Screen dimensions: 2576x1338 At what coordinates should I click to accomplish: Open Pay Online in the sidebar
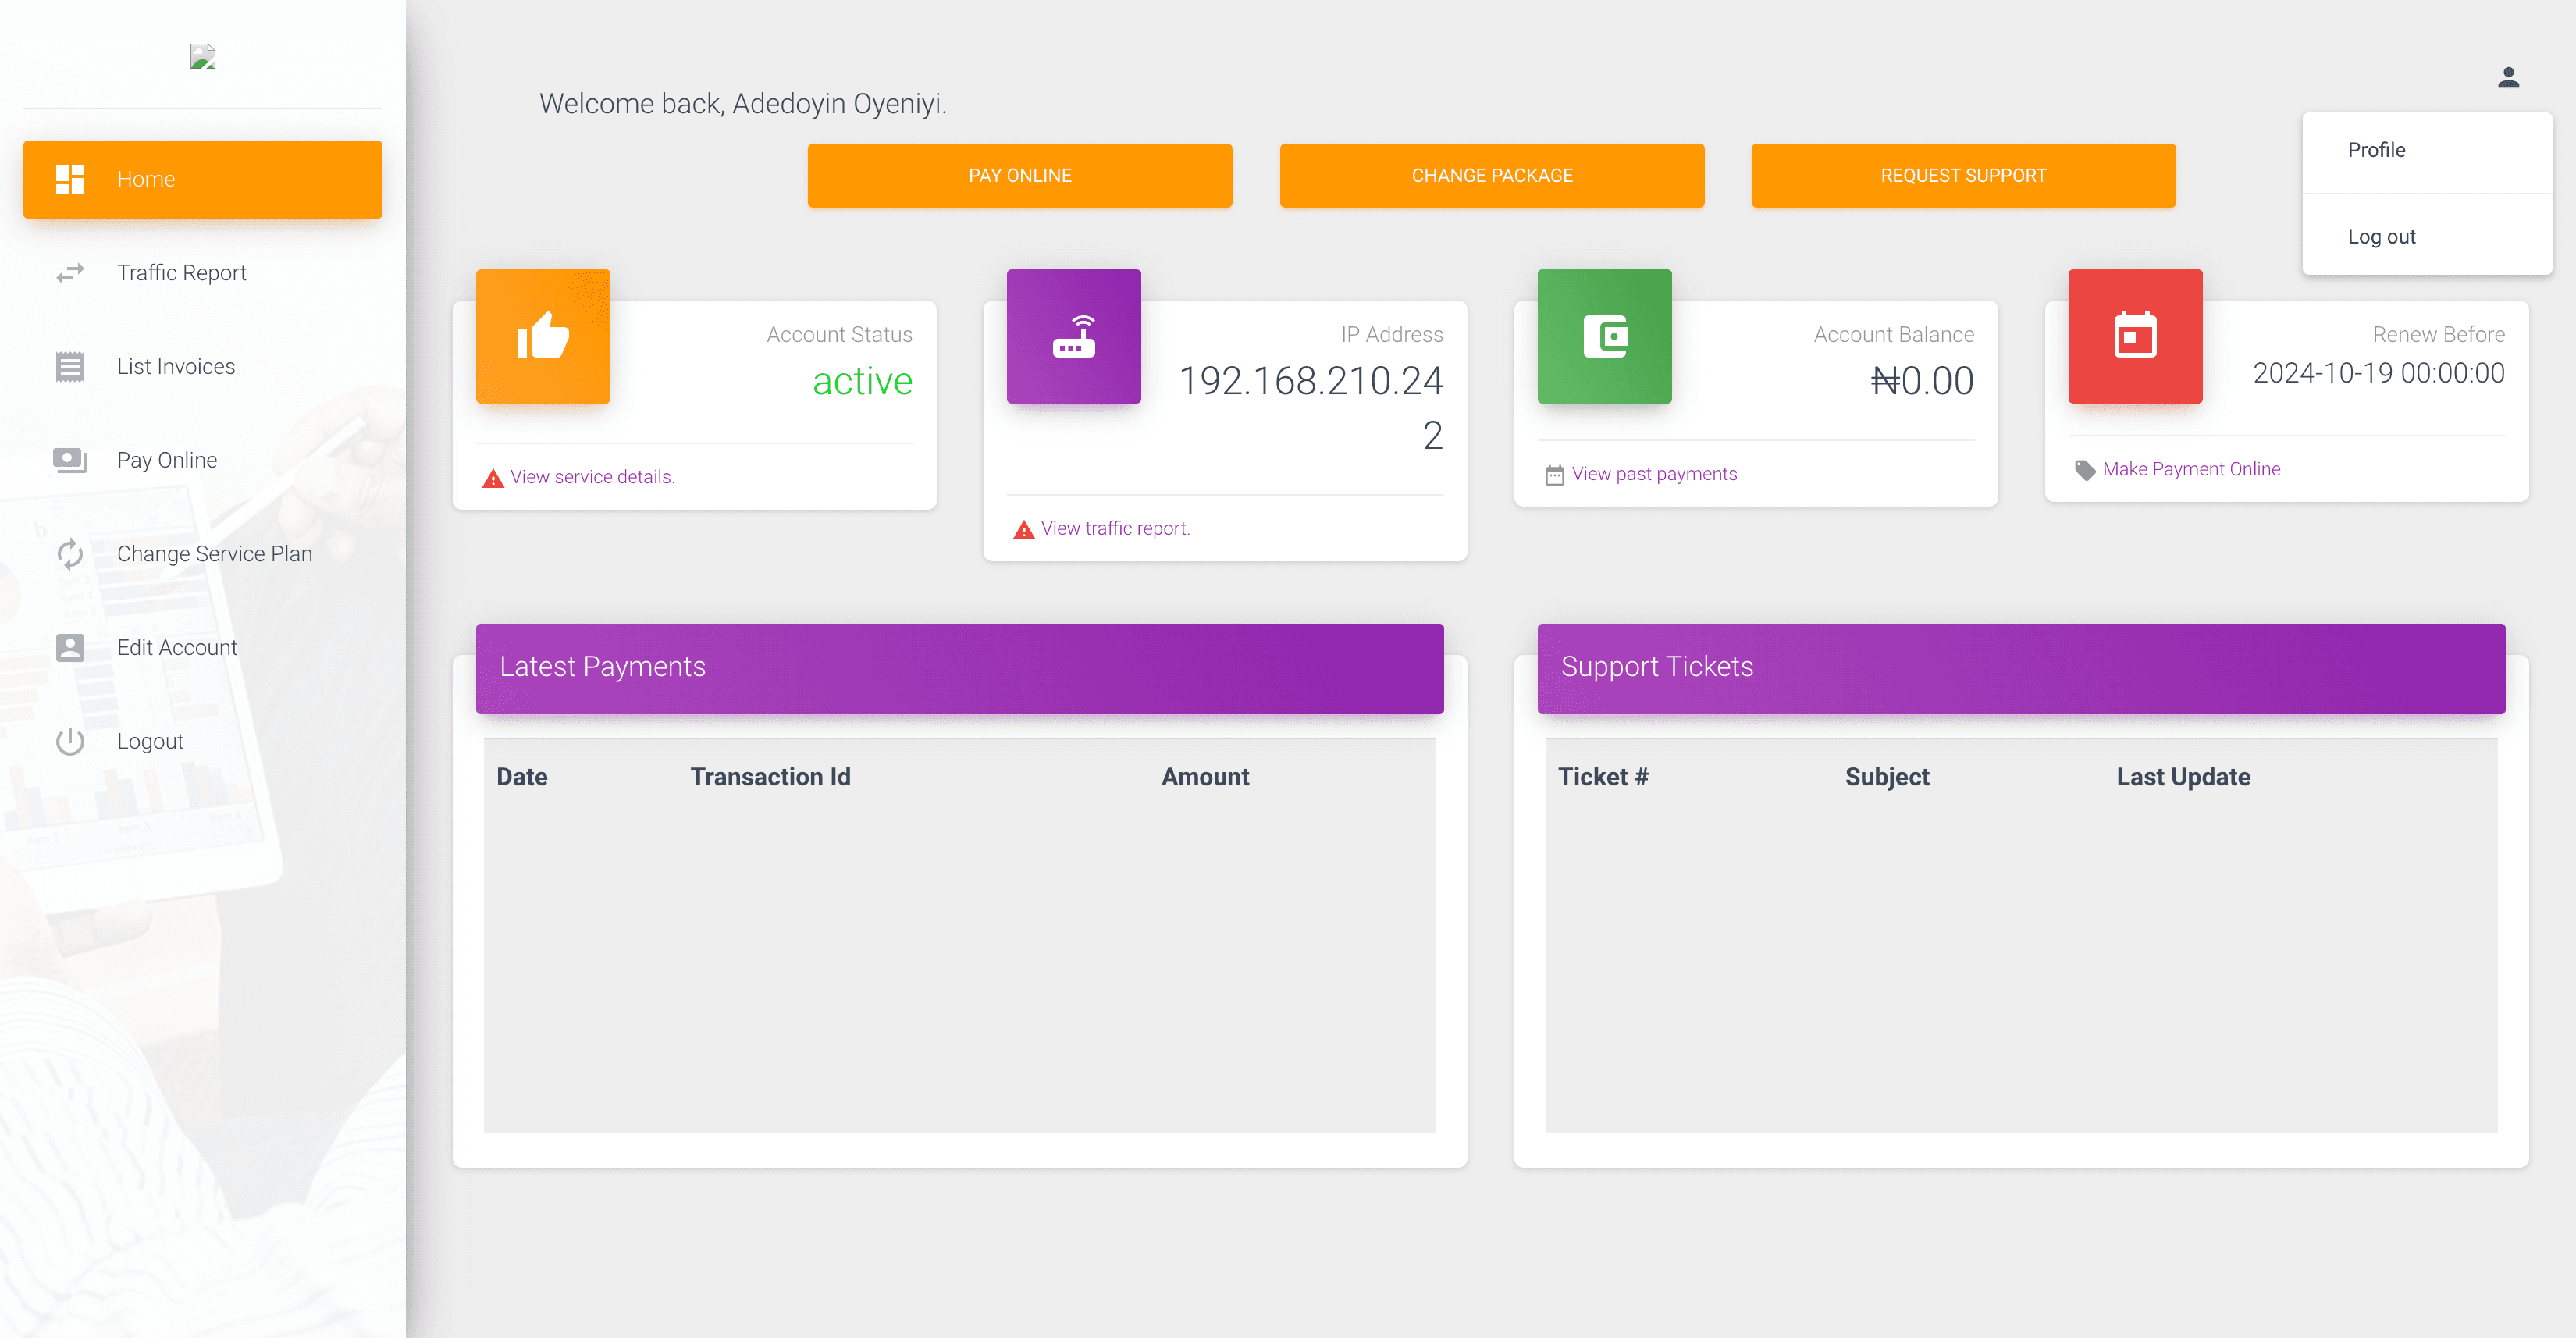(166, 460)
